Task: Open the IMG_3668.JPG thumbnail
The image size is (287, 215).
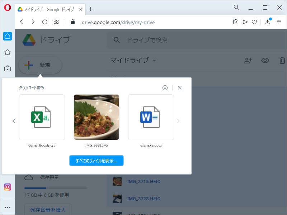Action: [96, 117]
